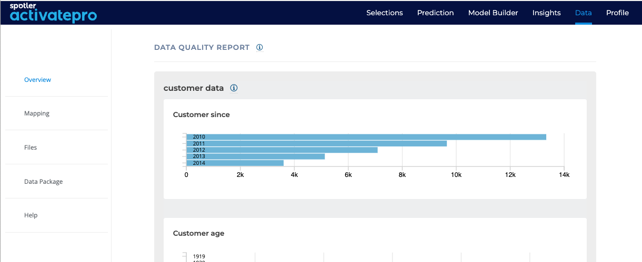Viewport: 642px width, 262px height.
Task: Click the 14k axis label
Action: click(x=564, y=175)
